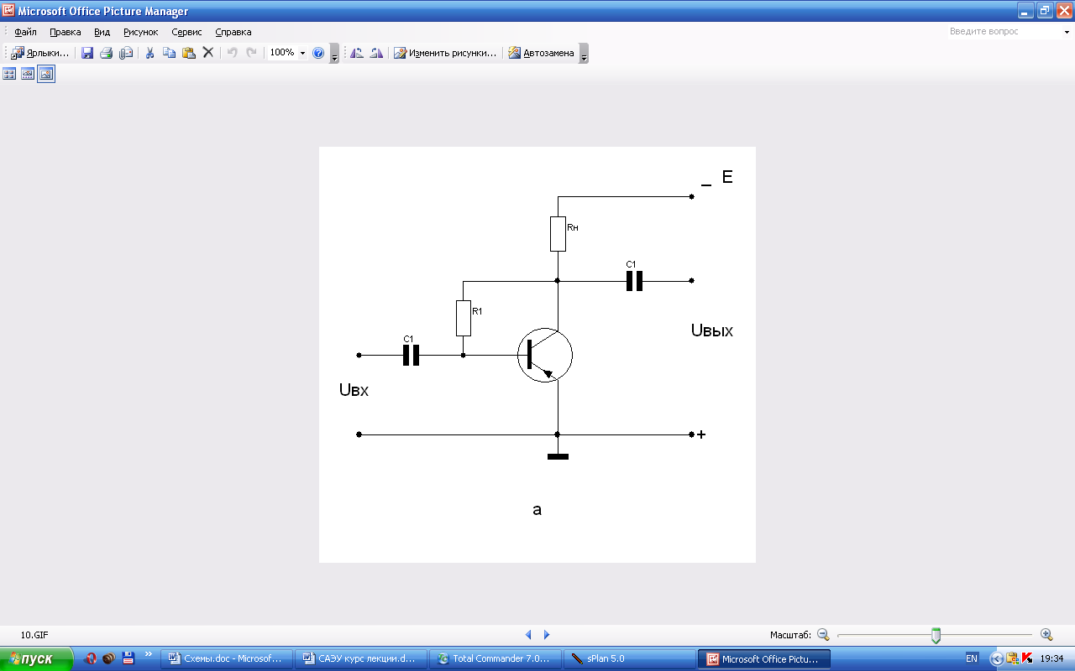Open the Справка menu
This screenshot has height=671, width=1075.
pyautogui.click(x=233, y=32)
